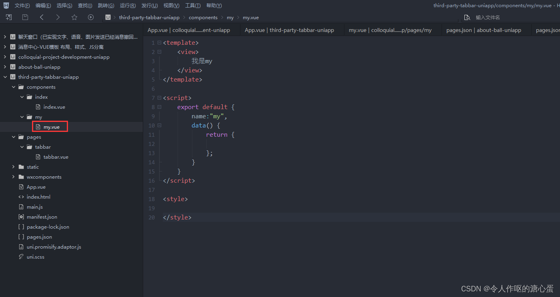Expand colloquial-project-development-uniapp project

click(5, 57)
